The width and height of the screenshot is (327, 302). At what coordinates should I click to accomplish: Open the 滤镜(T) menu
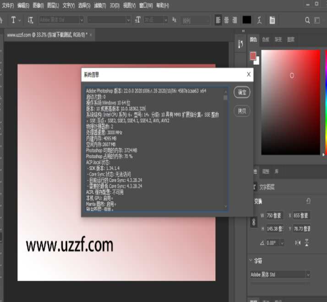pyautogui.click(x=100, y=5)
